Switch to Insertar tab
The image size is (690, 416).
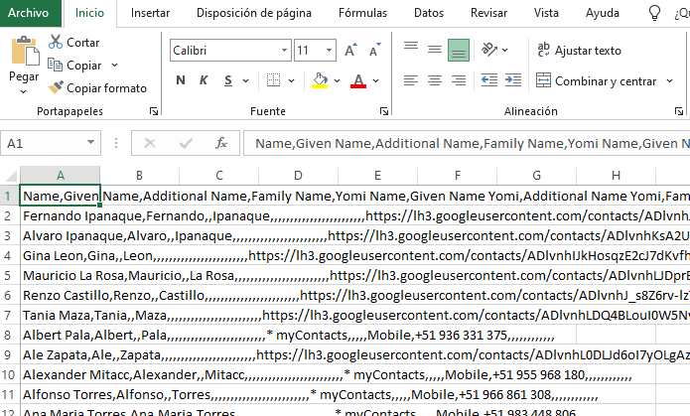pyautogui.click(x=150, y=13)
